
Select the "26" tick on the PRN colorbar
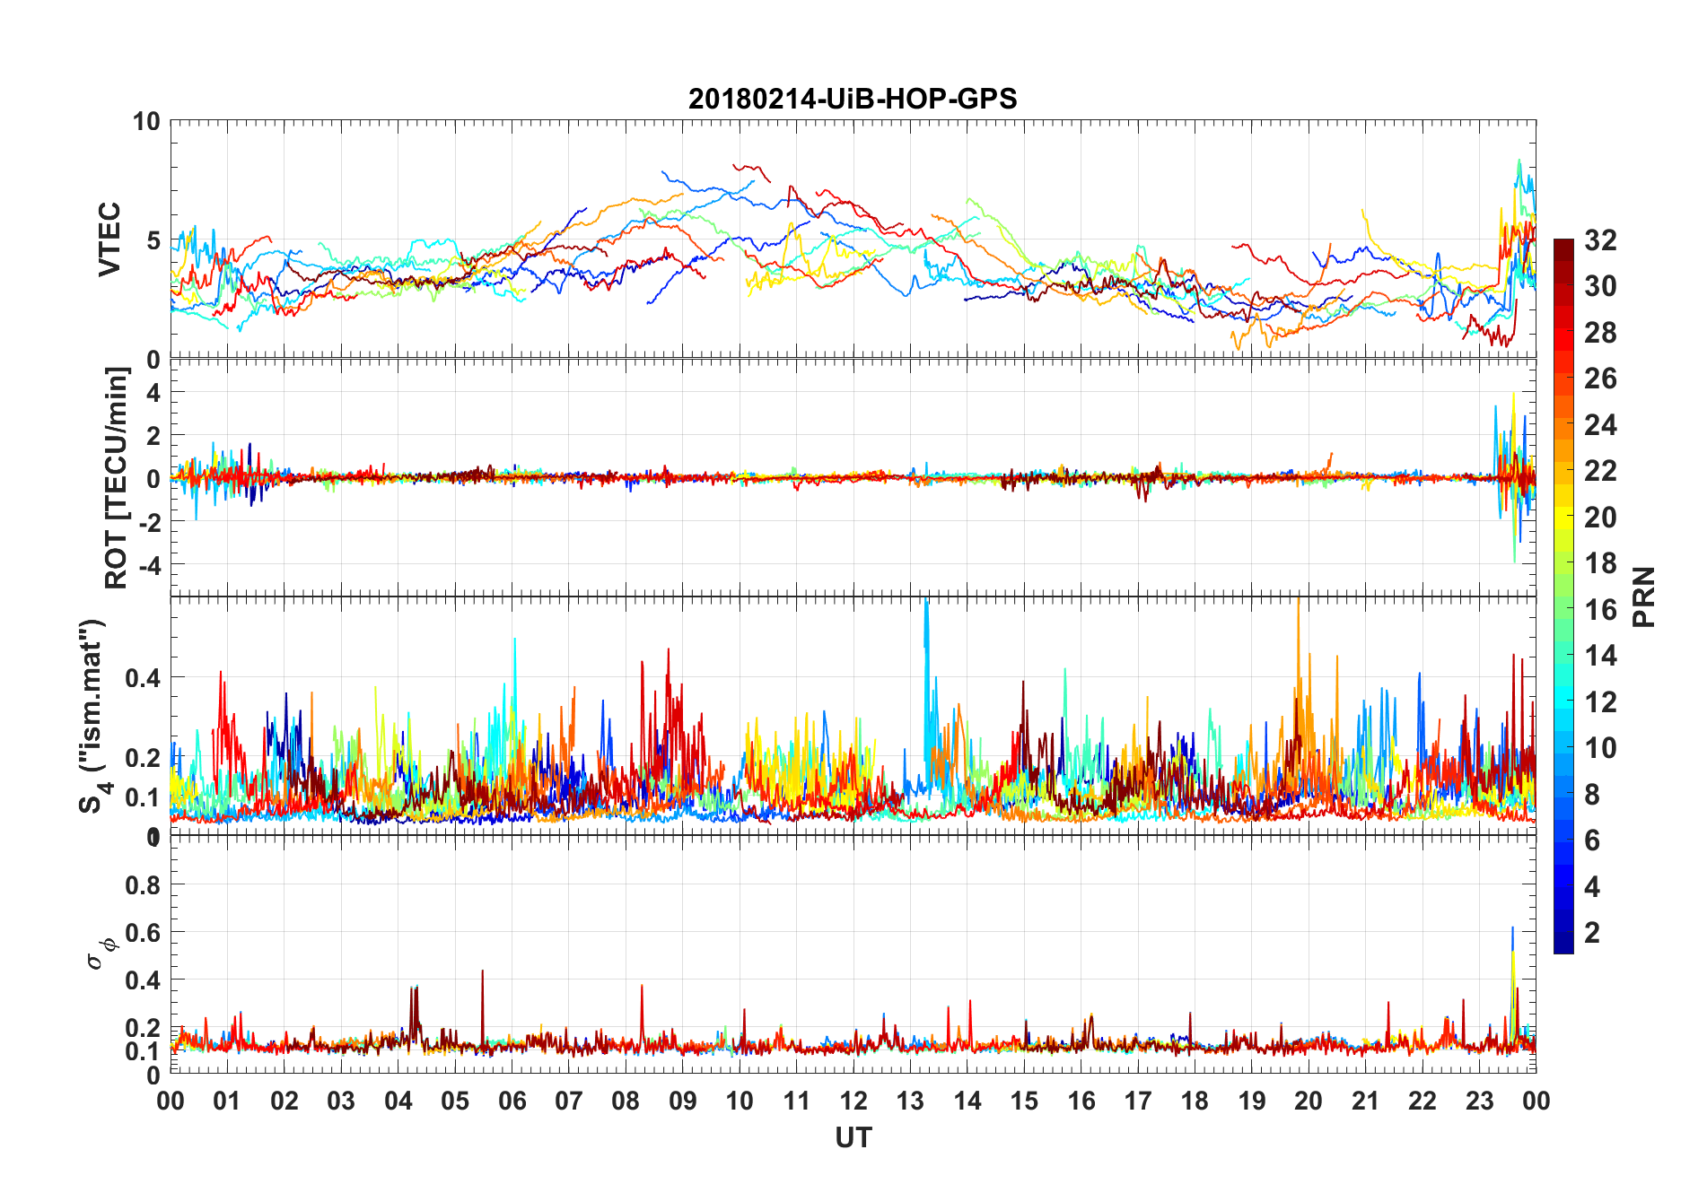pos(1601,379)
